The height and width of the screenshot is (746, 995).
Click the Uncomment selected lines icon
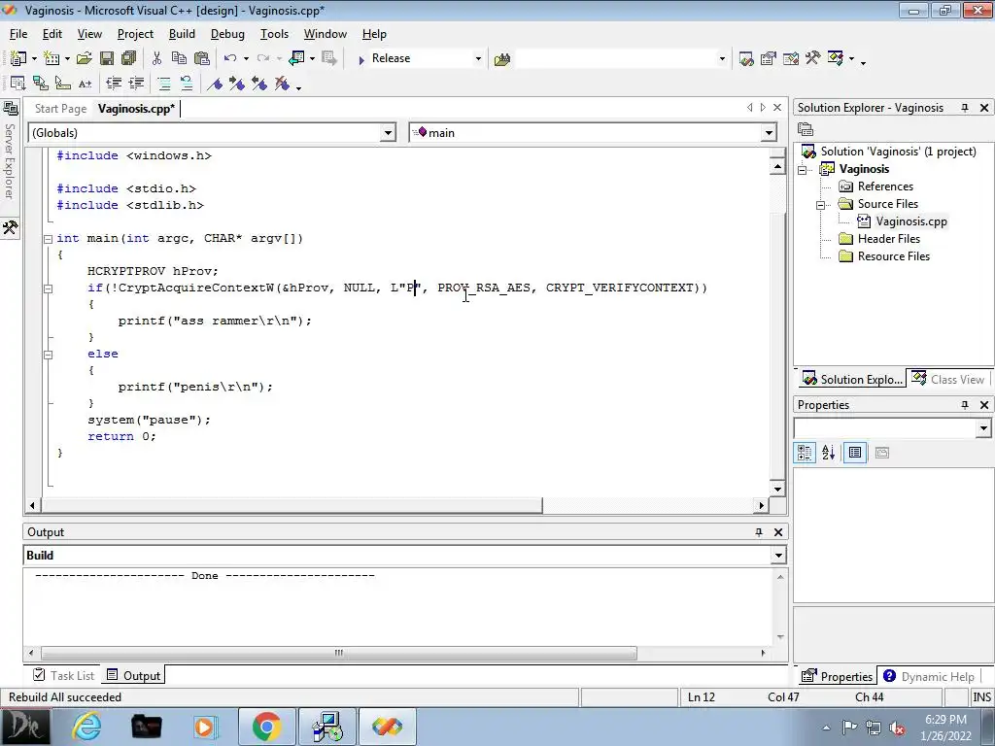coord(186,84)
